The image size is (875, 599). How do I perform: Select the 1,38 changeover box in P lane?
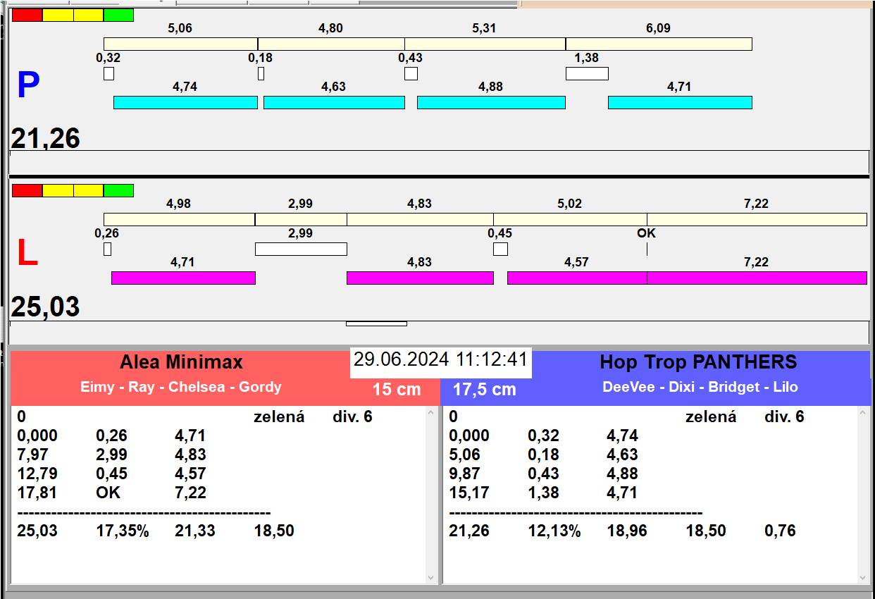pyautogui.click(x=587, y=73)
